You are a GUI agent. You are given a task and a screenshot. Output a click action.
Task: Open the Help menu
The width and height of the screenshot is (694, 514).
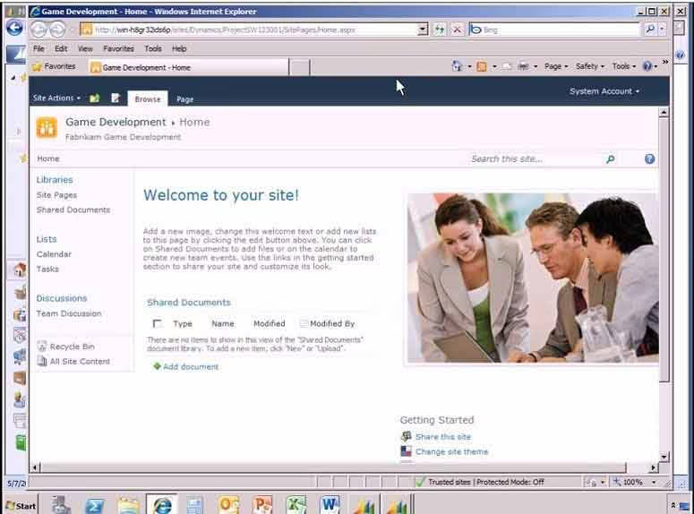point(179,48)
